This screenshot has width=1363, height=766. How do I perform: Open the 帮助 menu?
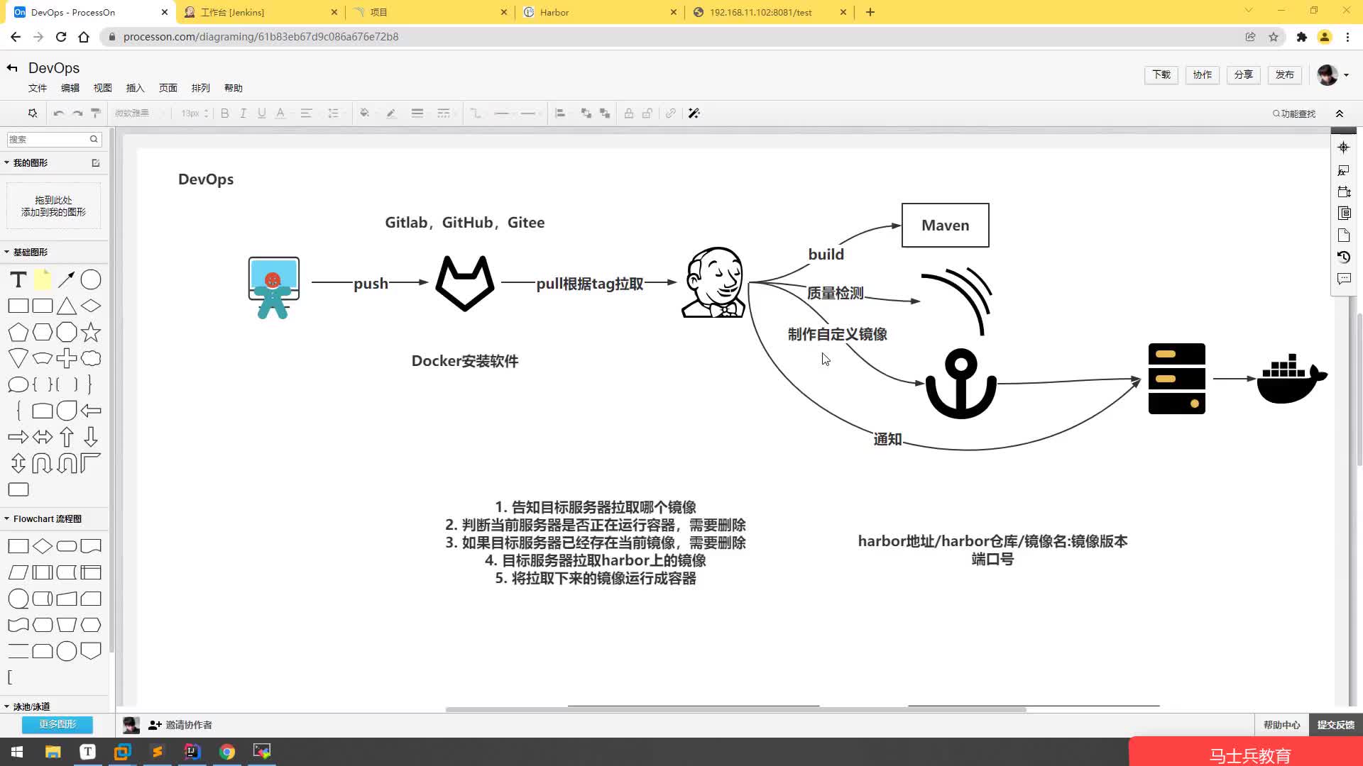click(x=234, y=88)
